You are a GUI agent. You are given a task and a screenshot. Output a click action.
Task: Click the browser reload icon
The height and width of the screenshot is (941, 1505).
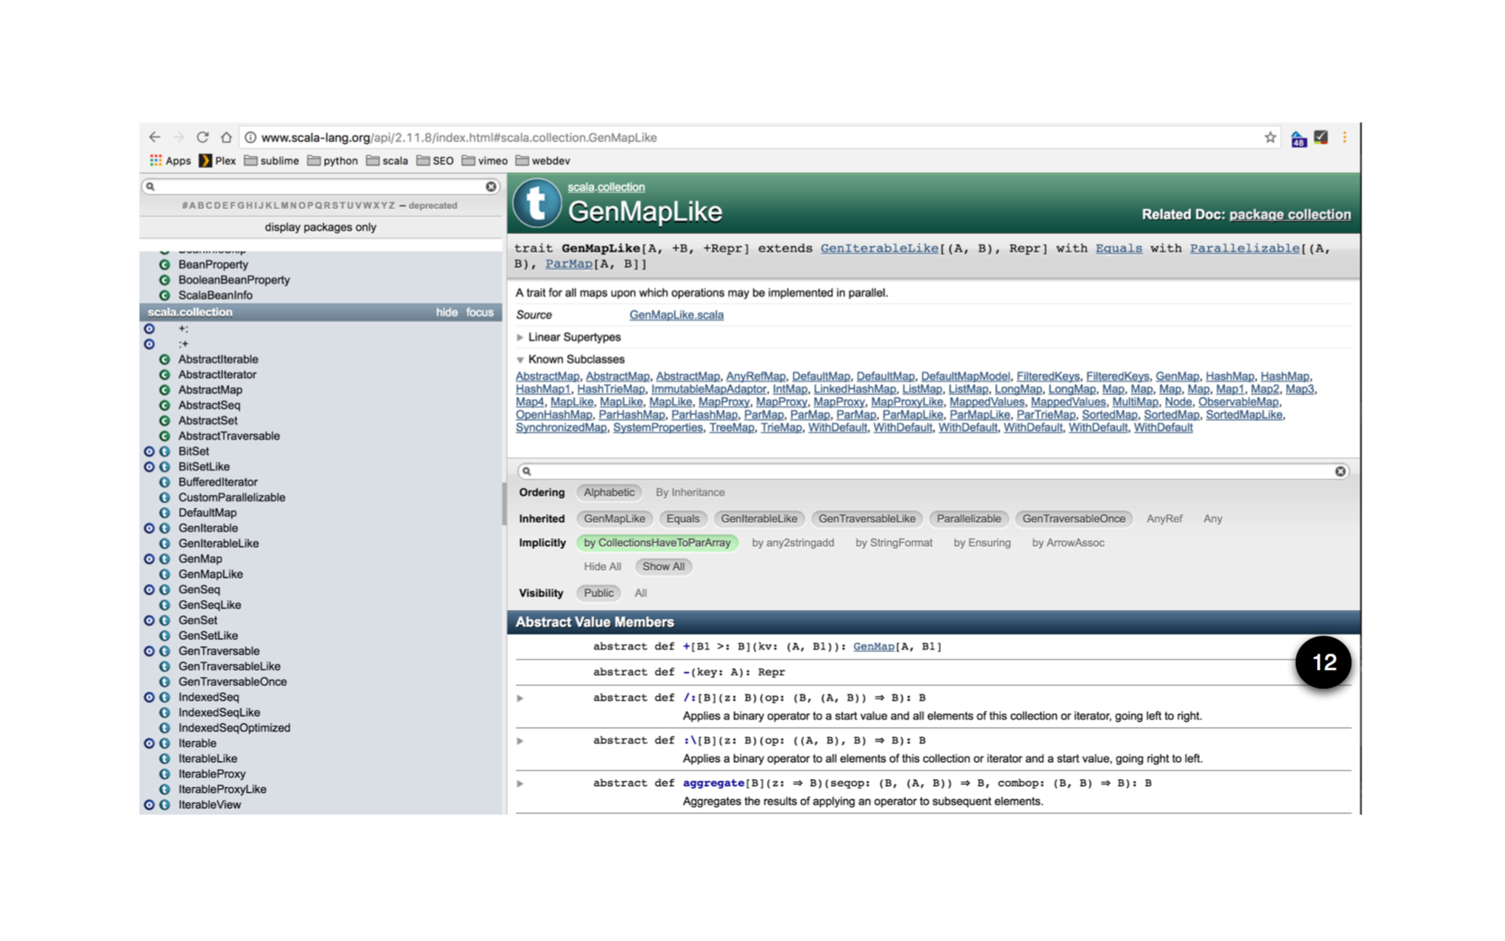coord(202,137)
